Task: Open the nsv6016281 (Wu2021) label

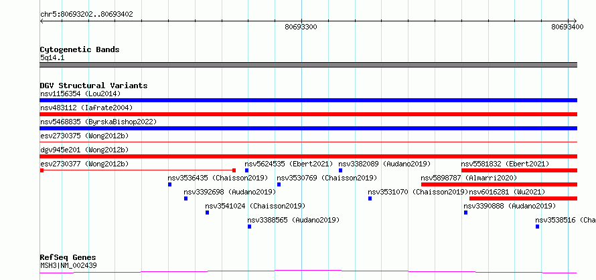Action: point(507,192)
